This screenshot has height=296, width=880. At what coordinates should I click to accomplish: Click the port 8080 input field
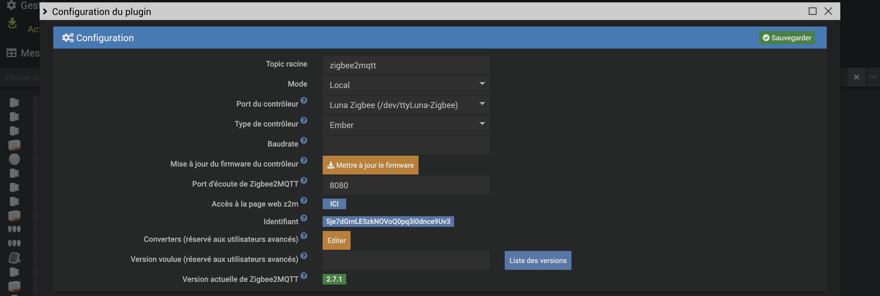pos(406,185)
